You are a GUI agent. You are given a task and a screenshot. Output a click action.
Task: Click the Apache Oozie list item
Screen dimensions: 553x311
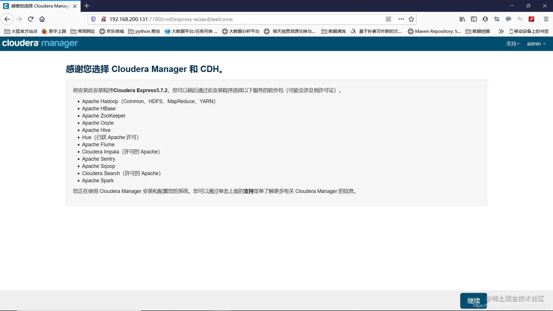tap(98, 123)
